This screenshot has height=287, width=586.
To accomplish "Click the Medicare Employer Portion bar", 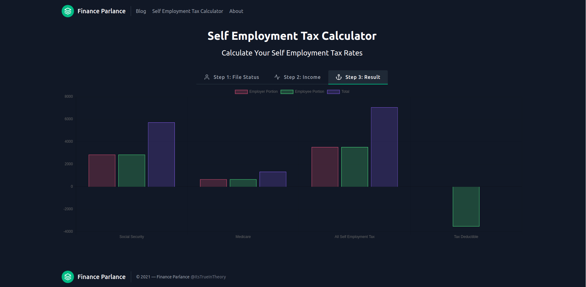I will [x=213, y=183].
